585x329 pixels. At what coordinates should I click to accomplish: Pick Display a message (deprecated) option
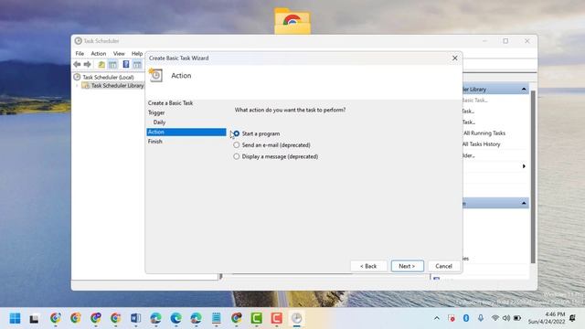click(x=236, y=156)
